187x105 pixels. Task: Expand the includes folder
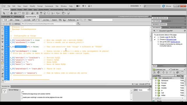tap(156, 88)
